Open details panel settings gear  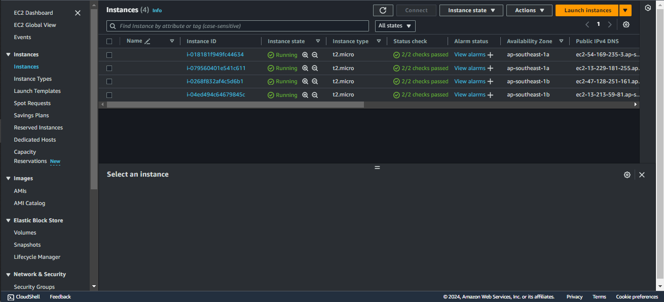click(x=627, y=175)
